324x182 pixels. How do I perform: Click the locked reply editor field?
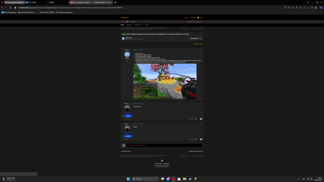click(x=164, y=145)
